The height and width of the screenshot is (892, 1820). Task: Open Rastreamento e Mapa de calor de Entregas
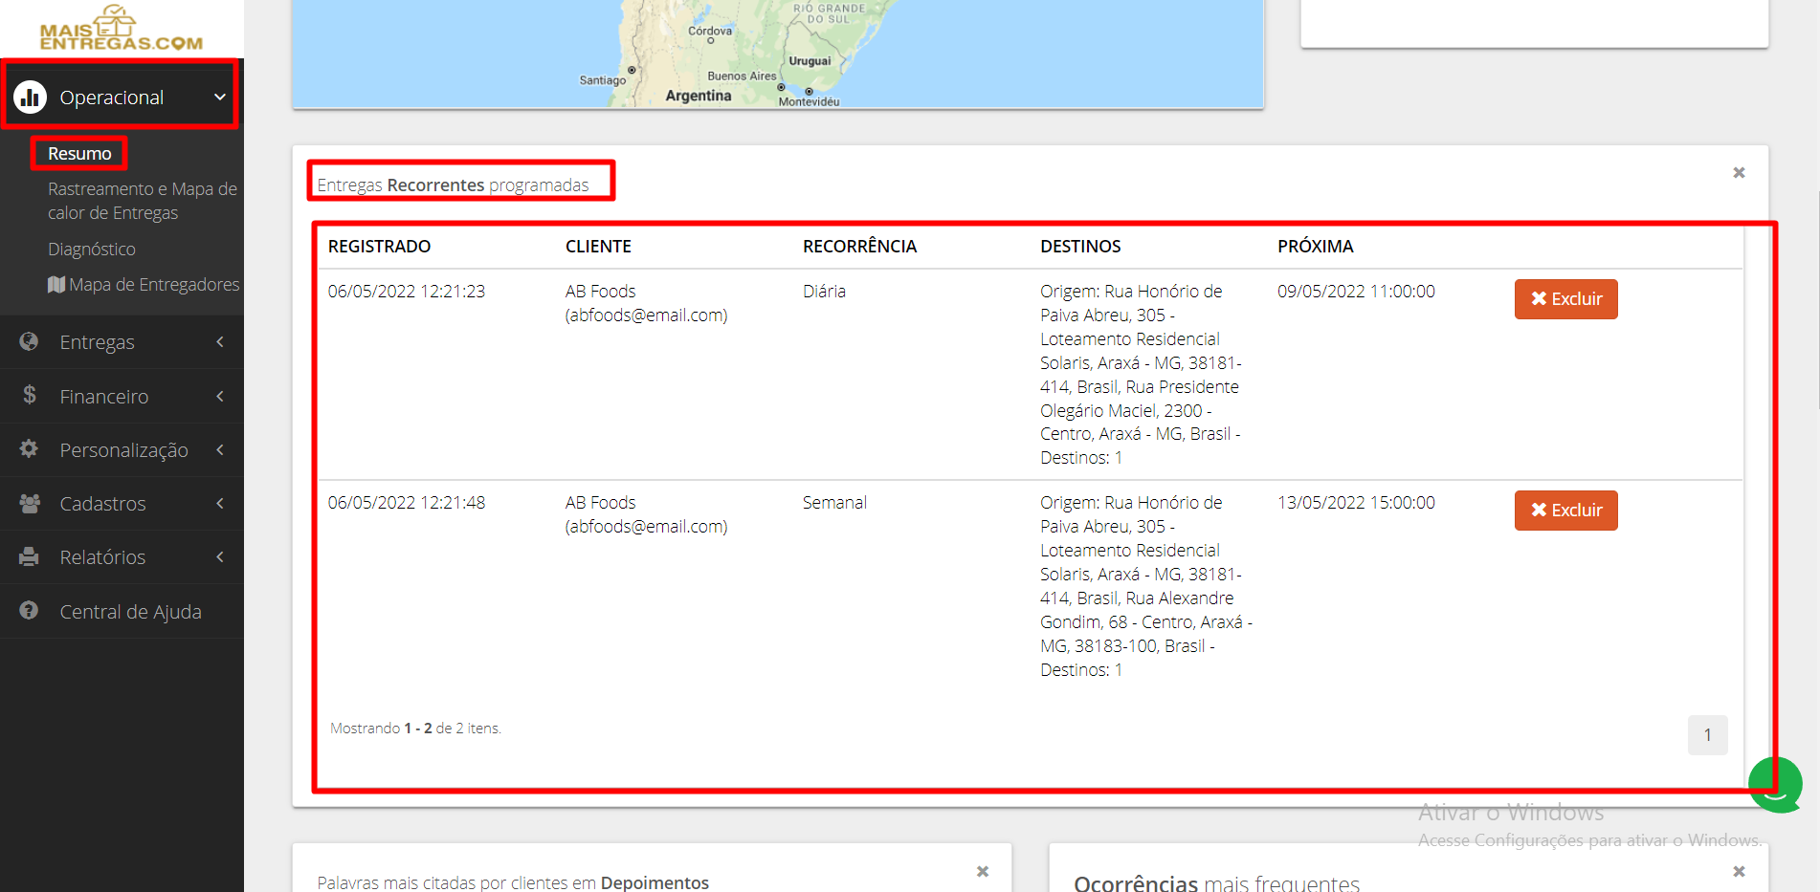143,201
